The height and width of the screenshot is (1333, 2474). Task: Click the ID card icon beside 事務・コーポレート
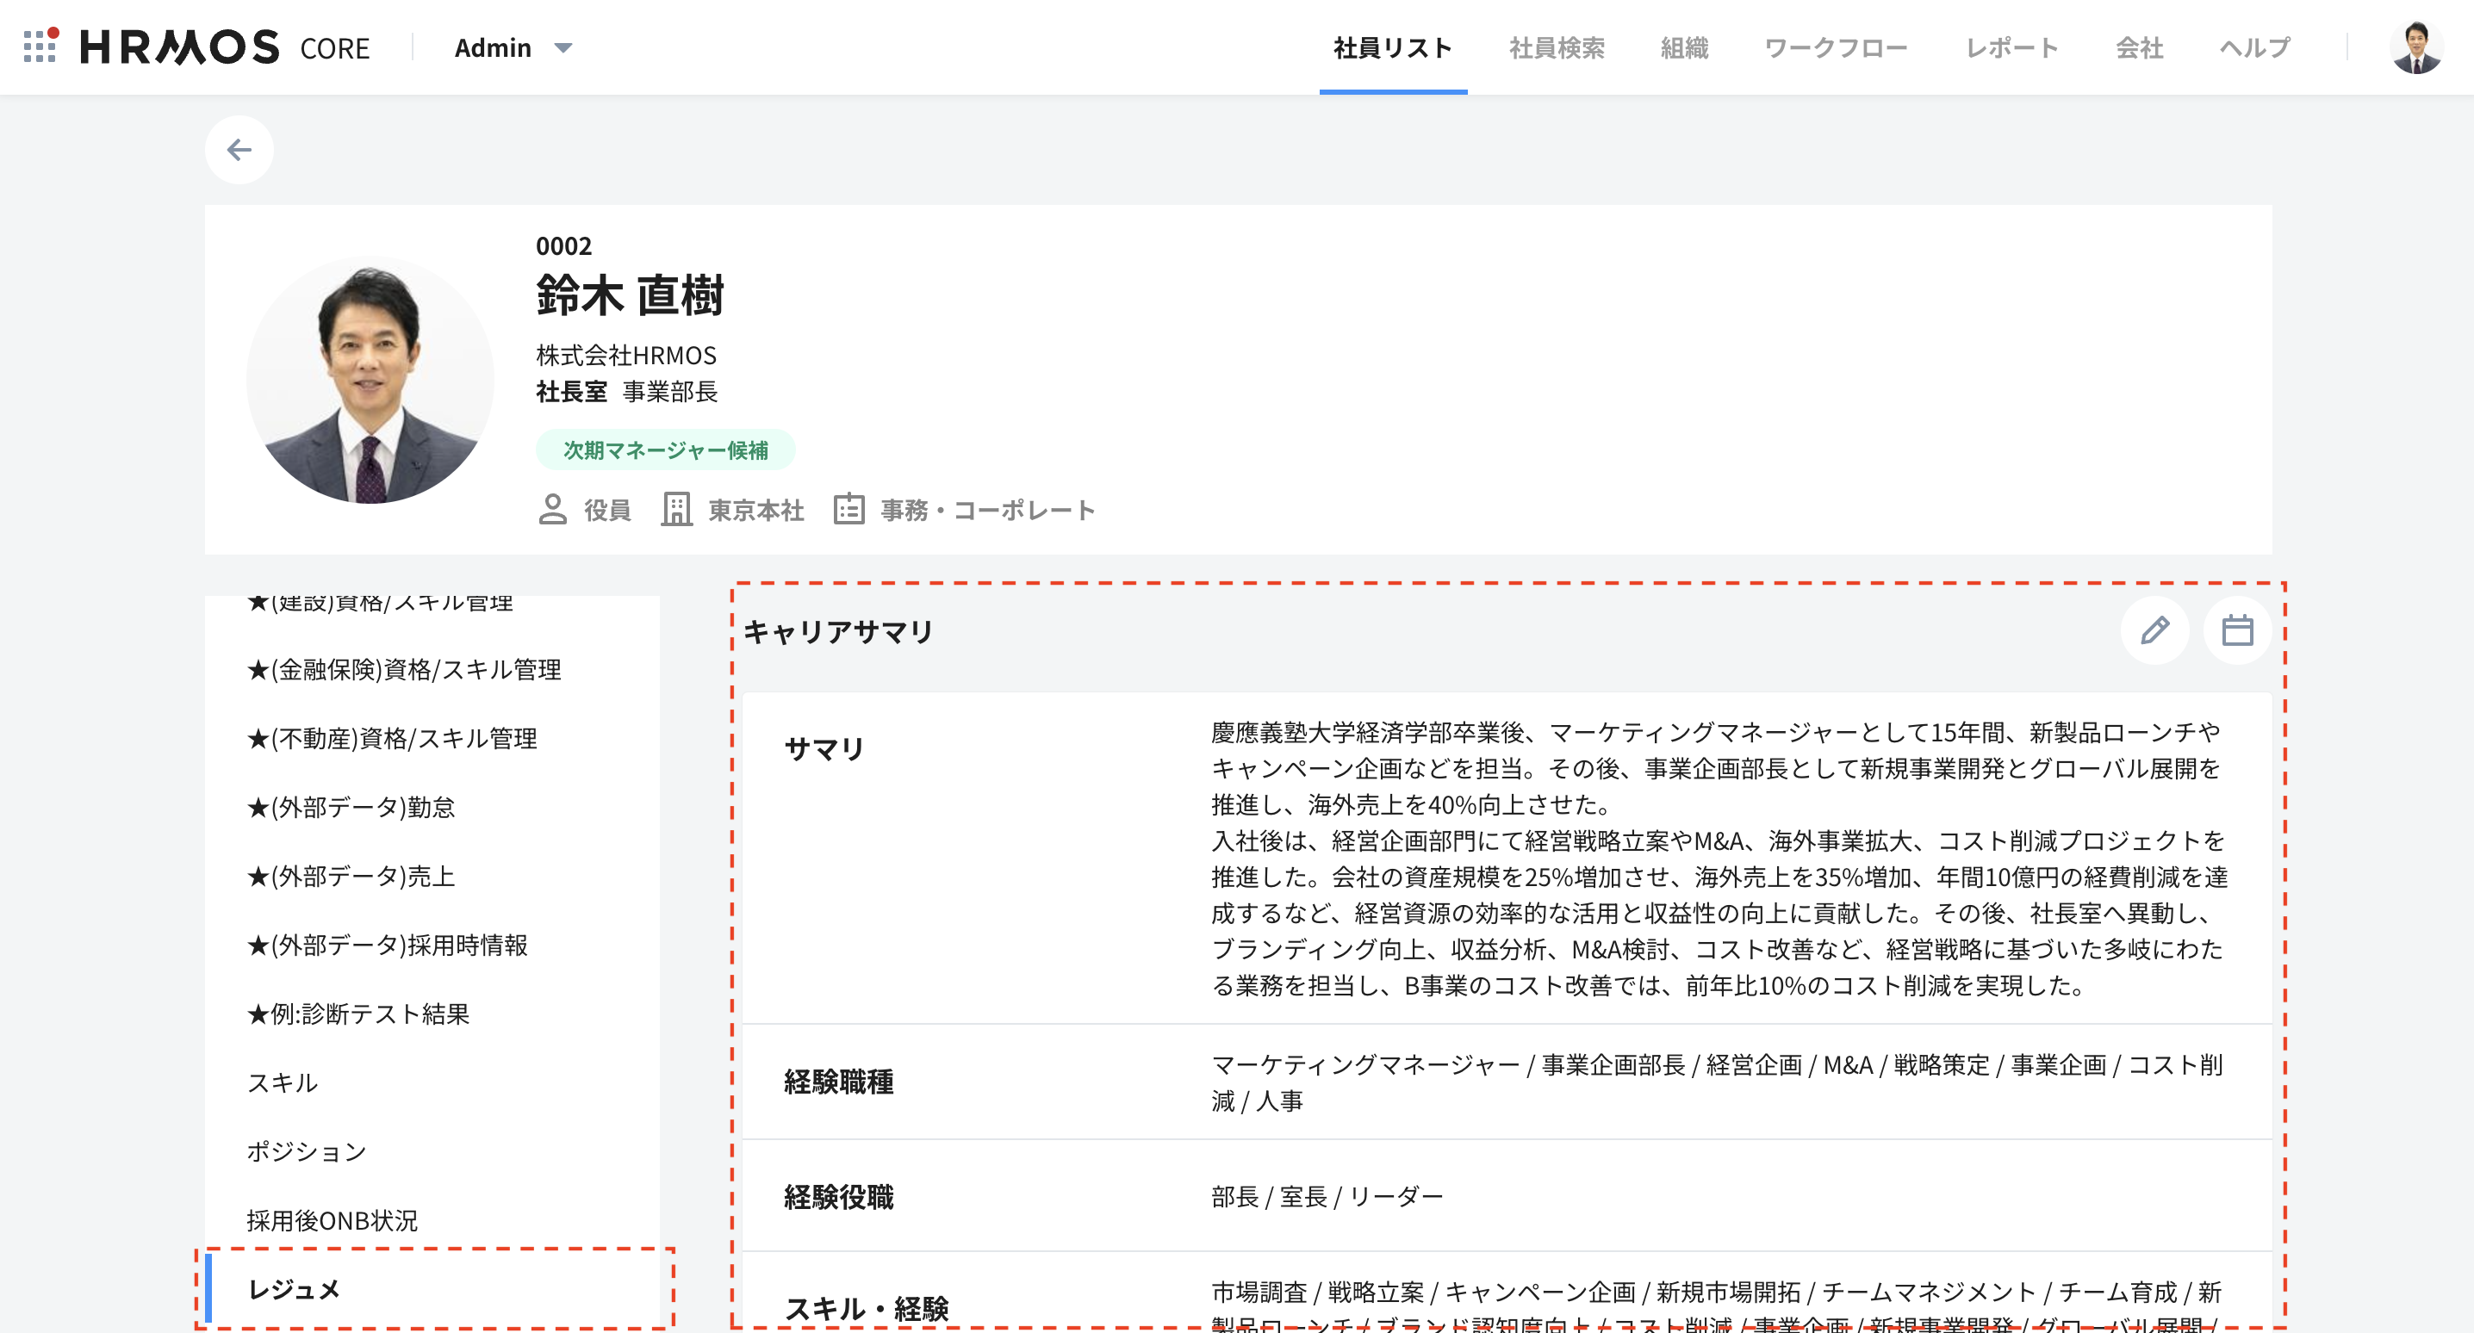[x=849, y=510]
